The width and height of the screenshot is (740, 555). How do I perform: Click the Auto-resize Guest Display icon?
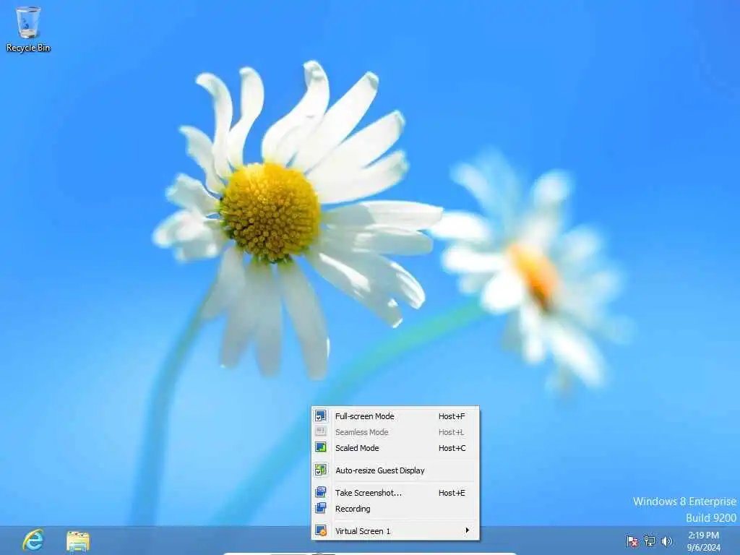click(x=321, y=470)
